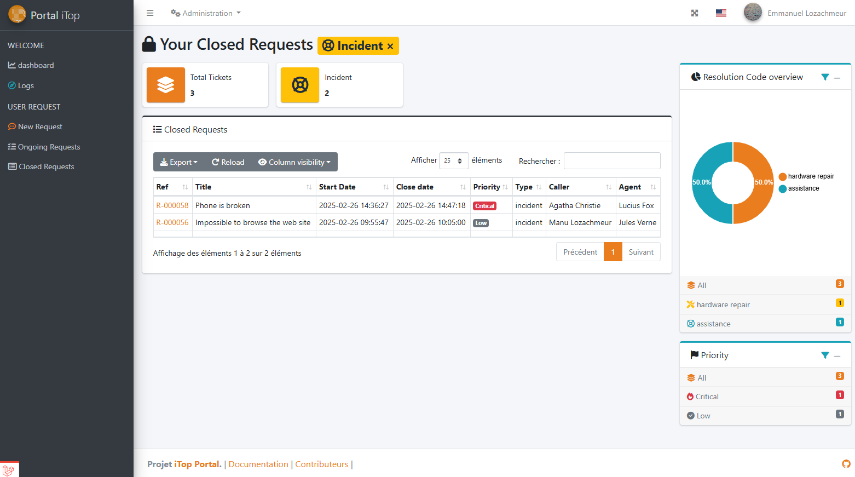
Task: Click the Documentation footer link
Action: pyautogui.click(x=258, y=464)
